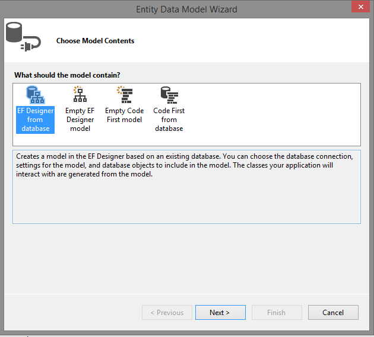Click the 'Empty EF Designer model' text label
374x337 pixels.
(80, 120)
